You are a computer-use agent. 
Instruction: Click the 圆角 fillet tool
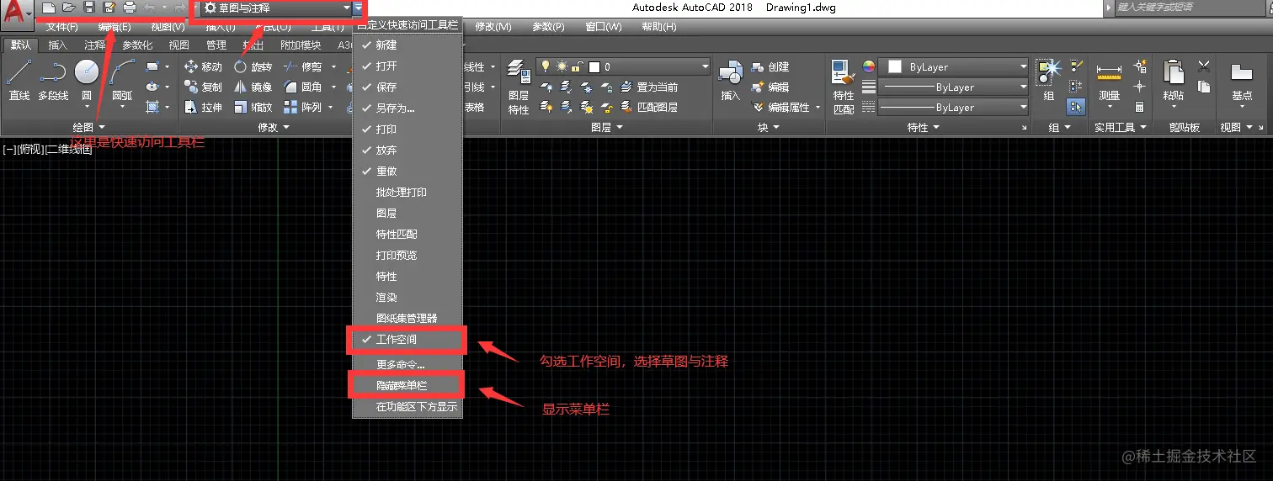point(302,87)
